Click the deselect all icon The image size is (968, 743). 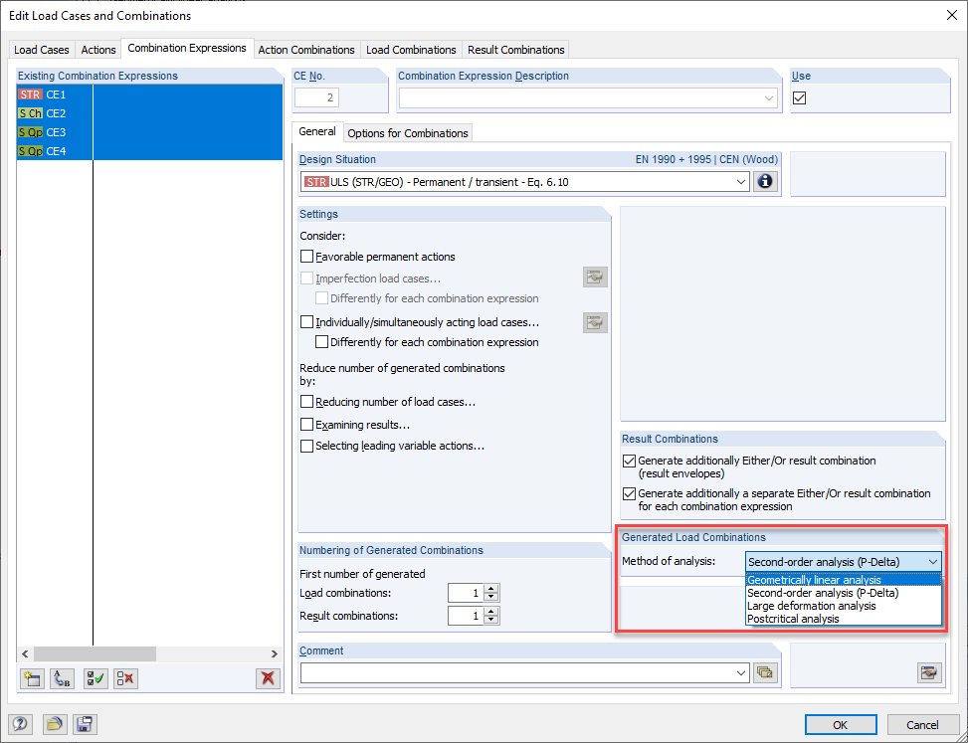click(x=125, y=678)
